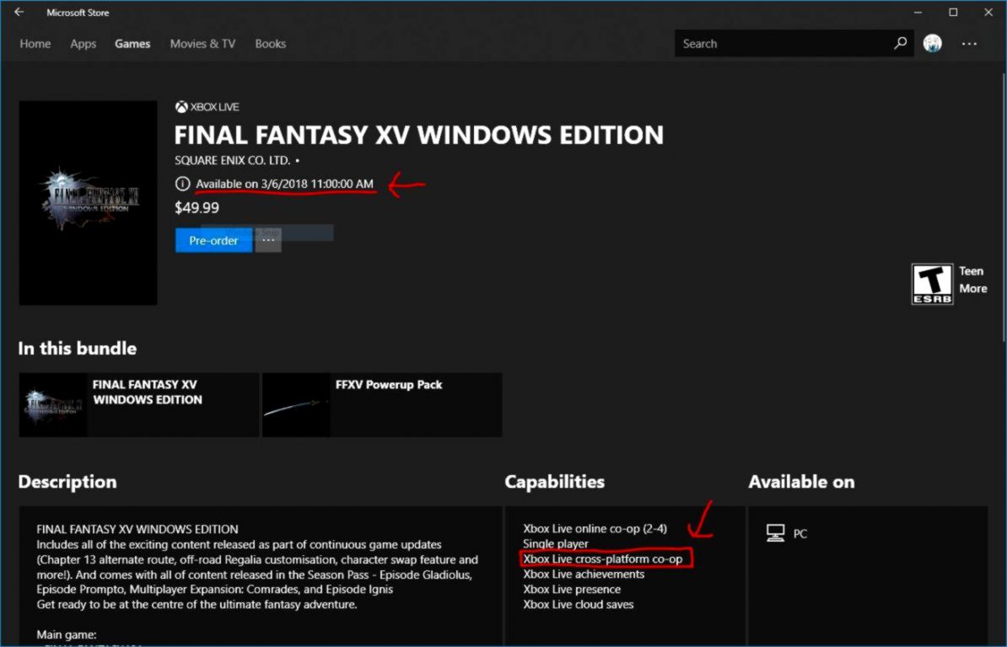Open the FFXV Powerup Pack bundle item
Screen dimensions: 1007x647
382,405
